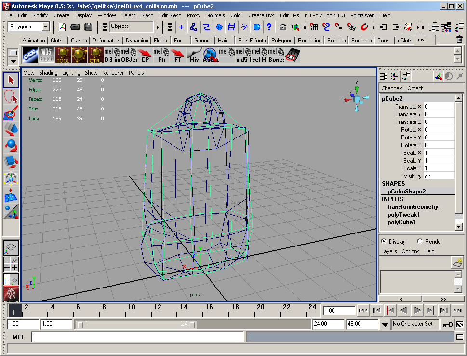
Task: Toggle the auto keyframe key button
Action: tap(448, 324)
